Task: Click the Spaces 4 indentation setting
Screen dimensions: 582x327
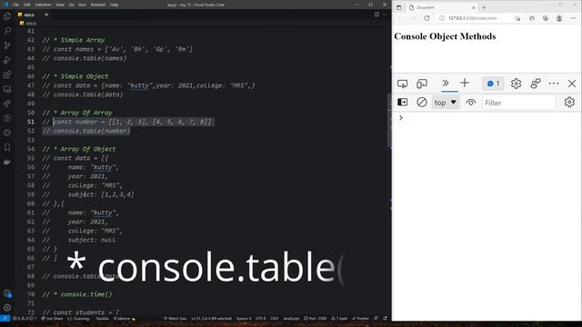Action: [244, 319]
